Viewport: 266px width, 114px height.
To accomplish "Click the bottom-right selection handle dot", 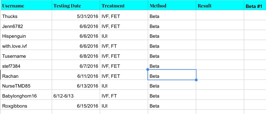I will [196, 80].
